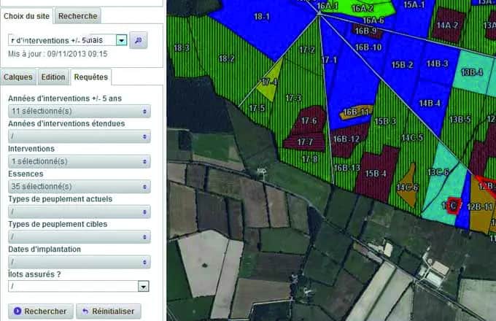496x321 pixels.
Task: Select cyan parcel 13B-4
Action: click(472, 72)
